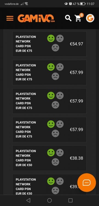Select happy face on second €57.99 order
Screen dimensions: 99x206
pyautogui.click(x=51, y=96)
